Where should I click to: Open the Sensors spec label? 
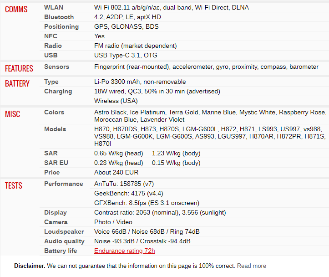point(56,67)
